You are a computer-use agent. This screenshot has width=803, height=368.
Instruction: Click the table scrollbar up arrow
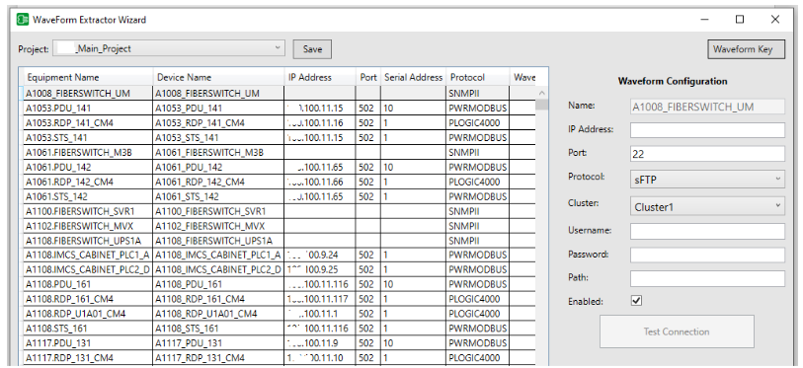point(542,93)
